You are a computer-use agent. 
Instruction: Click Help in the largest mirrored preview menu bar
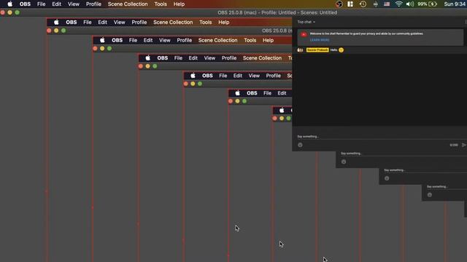(x=224, y=23)
